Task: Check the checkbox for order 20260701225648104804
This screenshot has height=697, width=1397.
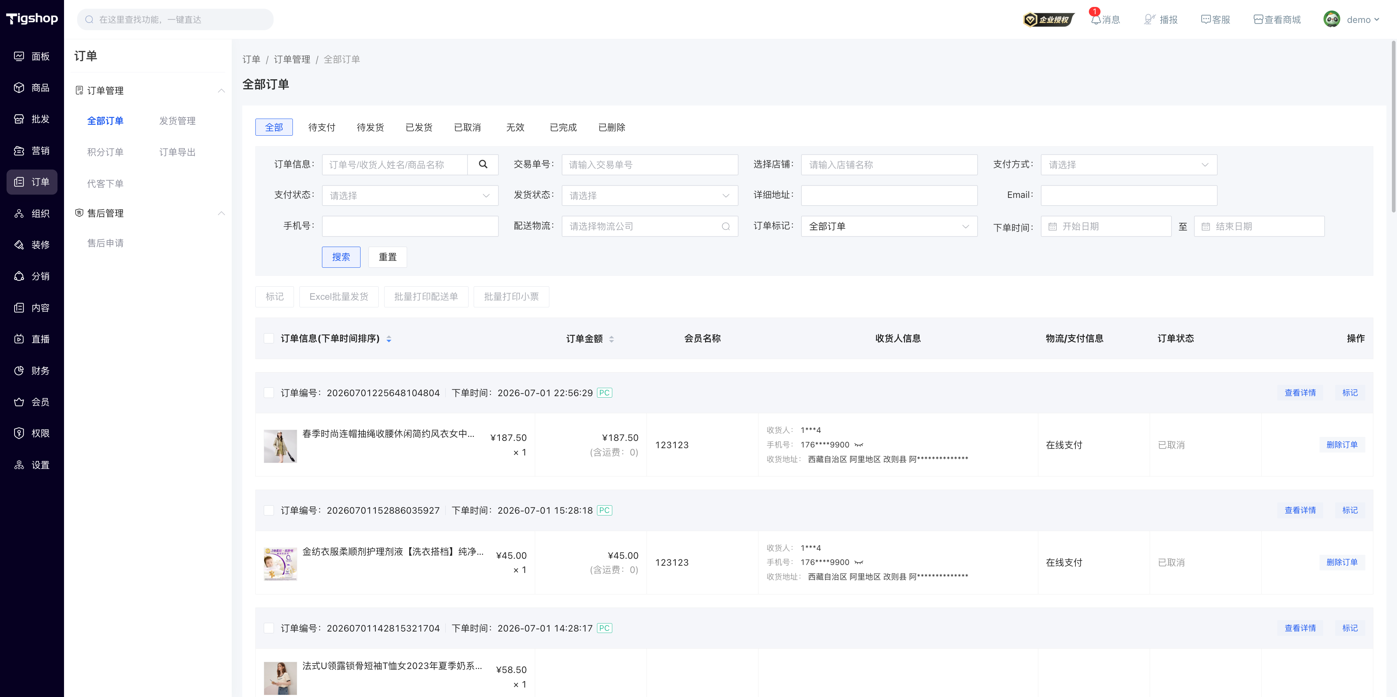Action: coord(268,393)
